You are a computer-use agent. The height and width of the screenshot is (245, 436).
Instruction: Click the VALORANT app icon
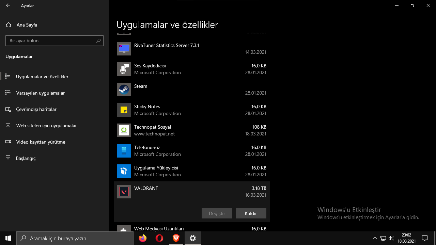tap(124, 192)
